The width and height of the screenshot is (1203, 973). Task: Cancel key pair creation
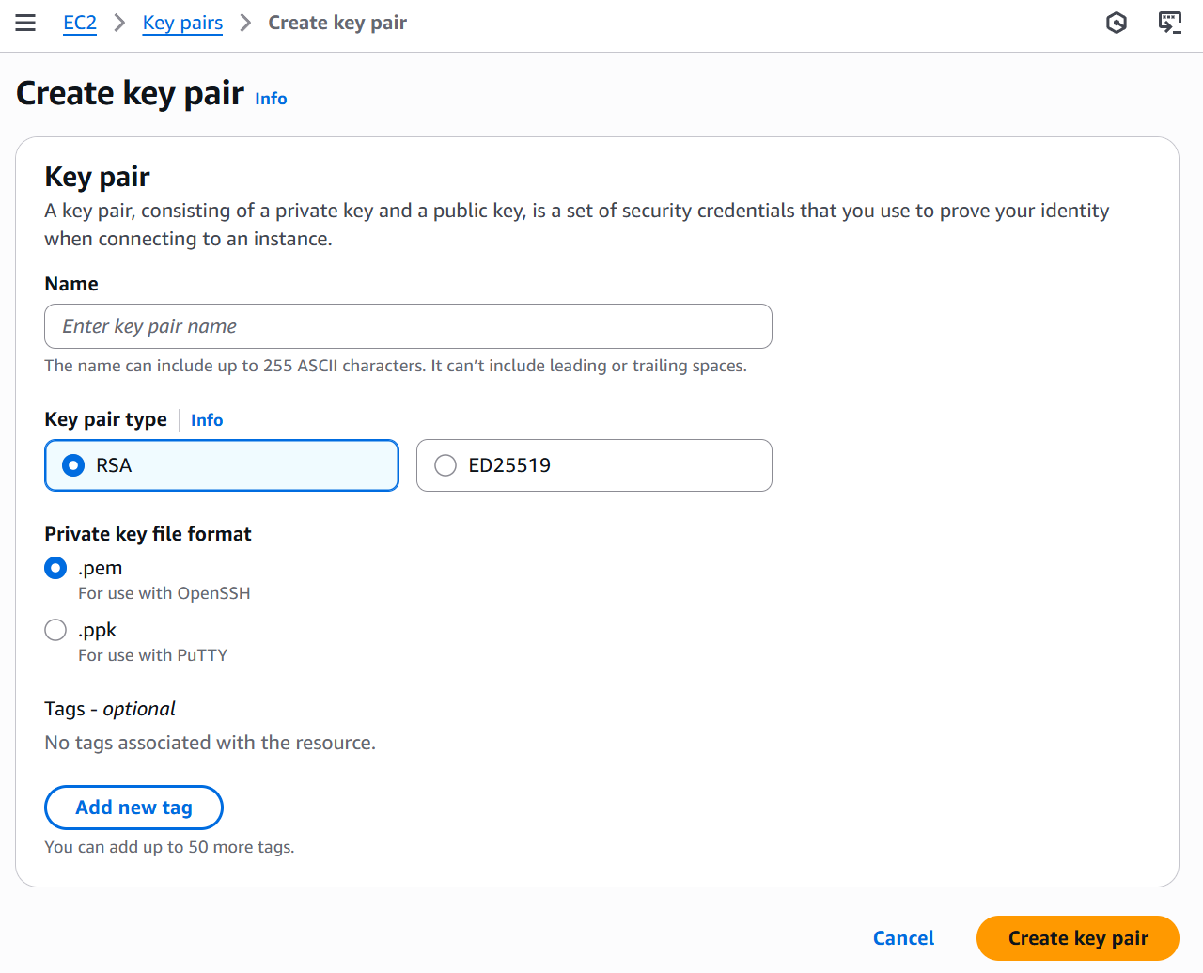point(903,938)
